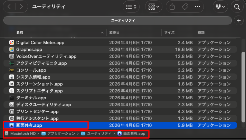Click the スクリーンショット.app file name
Viewport: 246px width, 140px height.
click(39, 84)
